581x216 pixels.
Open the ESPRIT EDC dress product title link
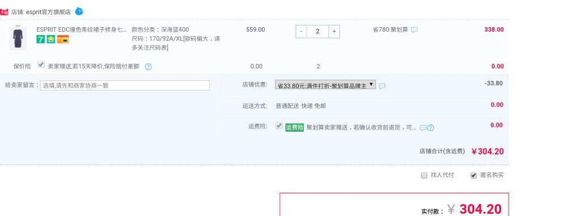(x=81, y=29)
